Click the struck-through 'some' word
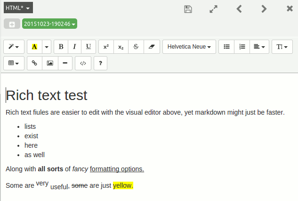 click(x=80, y=185)
